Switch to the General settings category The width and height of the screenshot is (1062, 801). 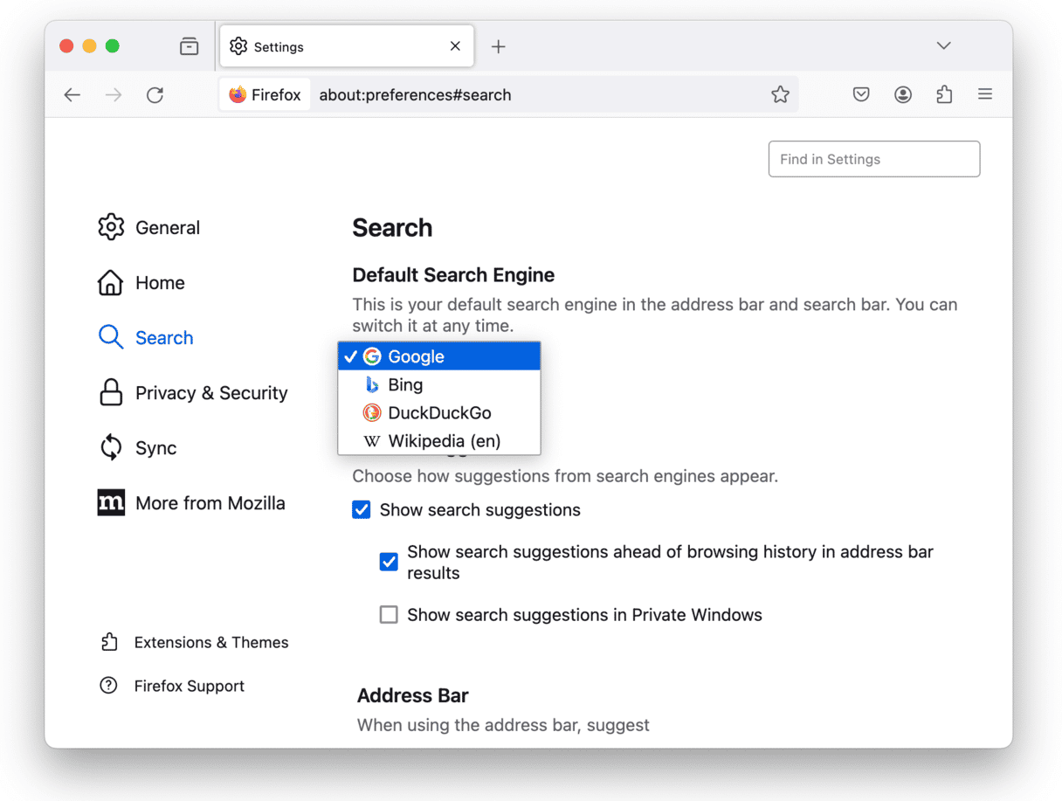click(x=149, y=227)
